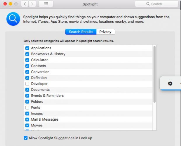Select the Movies row label
The height and width of the screenshot is (146, 181).
point(37,125)
